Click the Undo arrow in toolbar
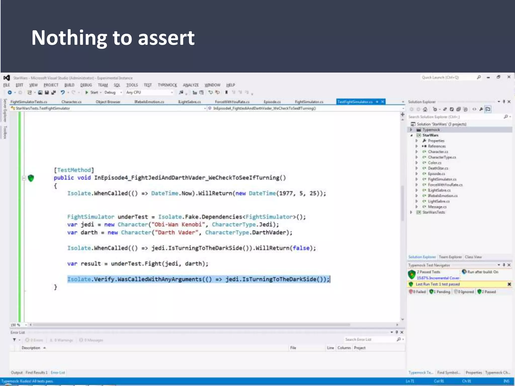Viewport: 515px width, 386px height. click(62, 92)
